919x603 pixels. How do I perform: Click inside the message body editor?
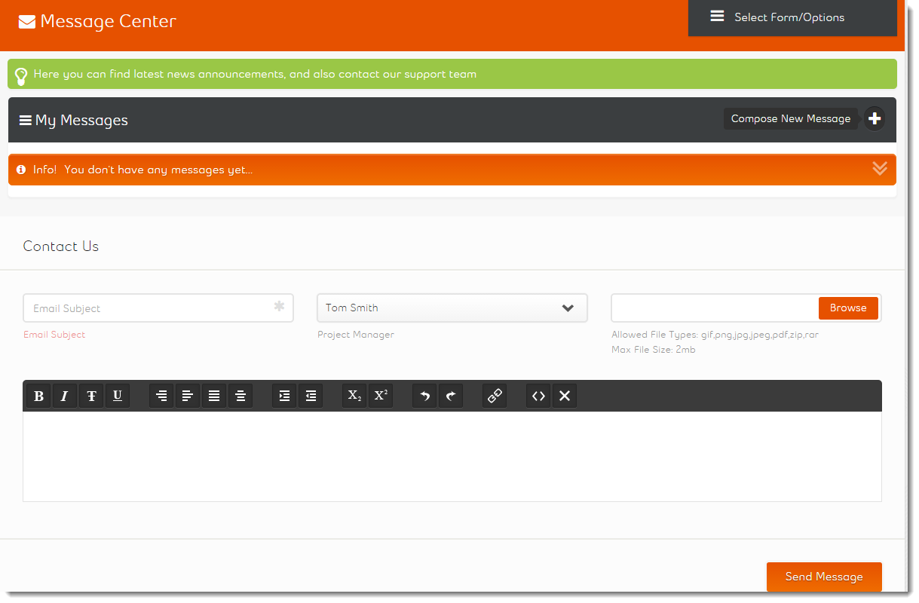click(452, 456)
